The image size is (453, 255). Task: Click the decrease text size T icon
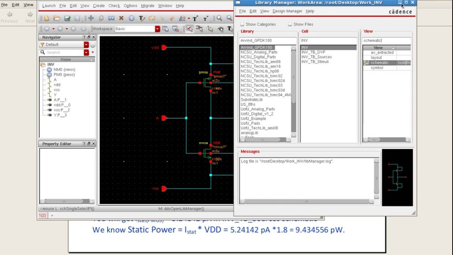click(205, 18)
